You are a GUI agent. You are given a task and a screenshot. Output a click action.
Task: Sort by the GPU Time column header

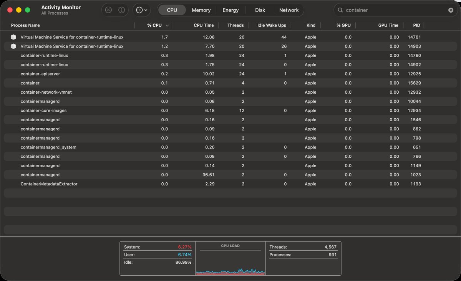[388, 25]
